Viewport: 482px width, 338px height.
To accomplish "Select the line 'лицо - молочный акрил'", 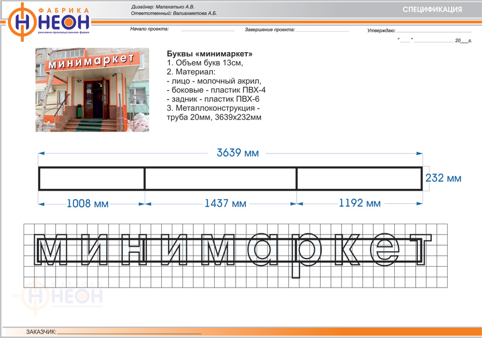I will coord(214,81).
